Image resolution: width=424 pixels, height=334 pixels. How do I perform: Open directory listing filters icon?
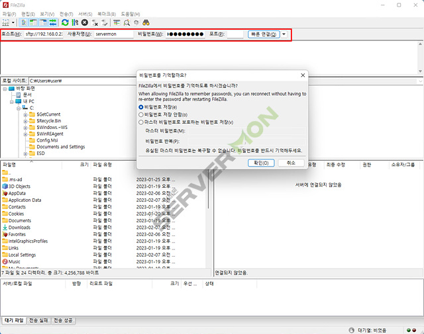coord(117,22)
